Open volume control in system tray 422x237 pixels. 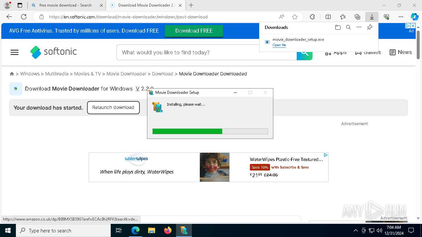[x=379, y=230]
